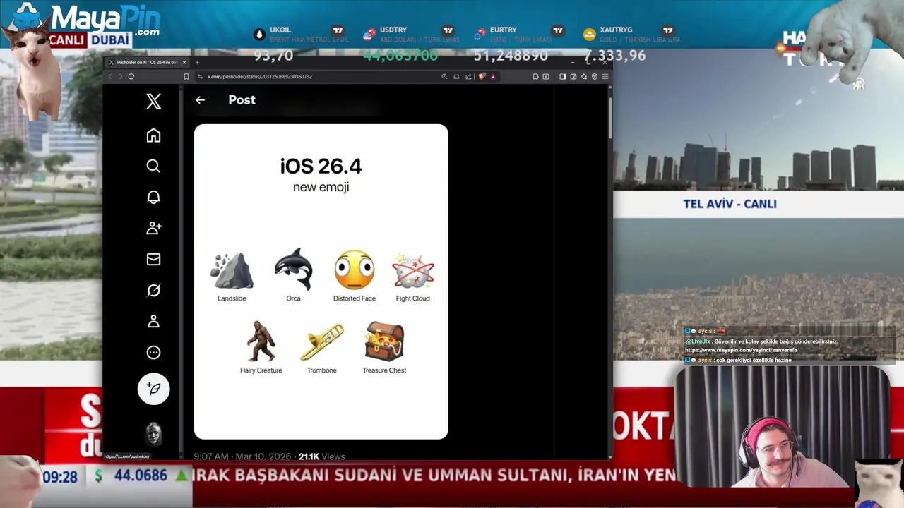Click the browser window vertical scrollbar

click(609, 117)
